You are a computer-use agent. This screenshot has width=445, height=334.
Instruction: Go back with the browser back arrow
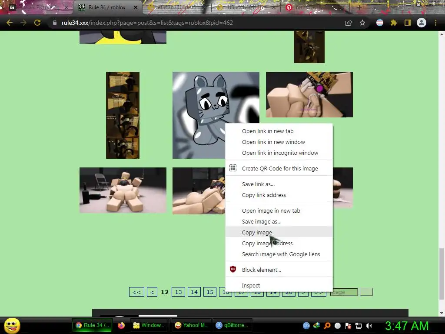tap(10, 23)
